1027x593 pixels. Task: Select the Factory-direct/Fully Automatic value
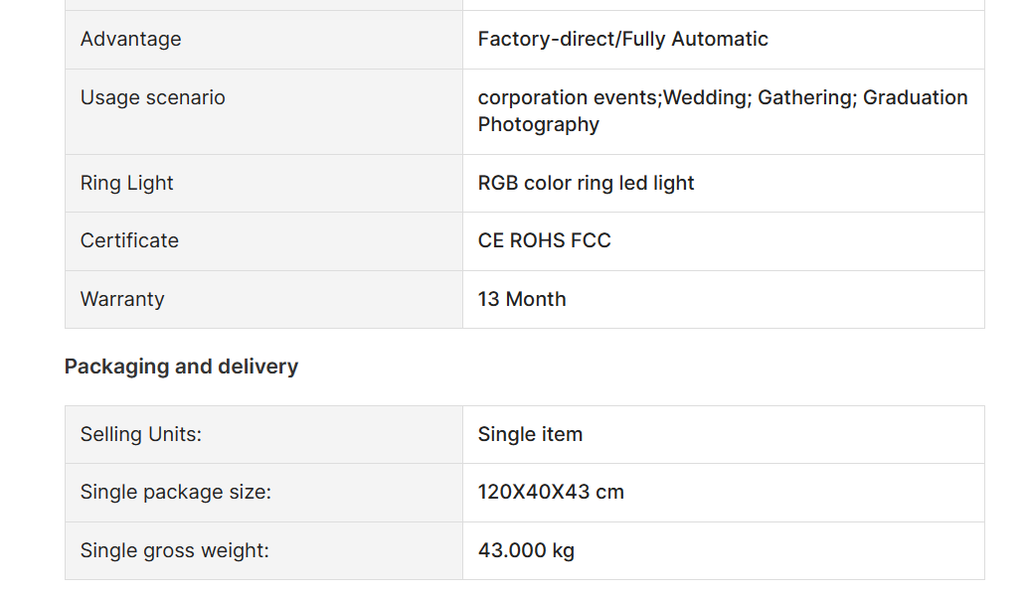[x=623, y=40]
